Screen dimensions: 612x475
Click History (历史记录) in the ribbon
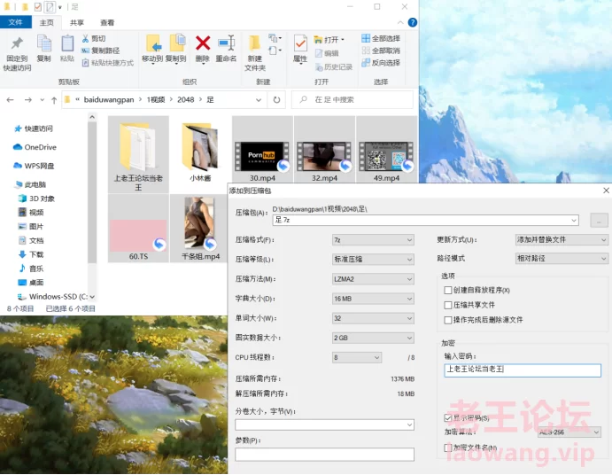[334, 66]
